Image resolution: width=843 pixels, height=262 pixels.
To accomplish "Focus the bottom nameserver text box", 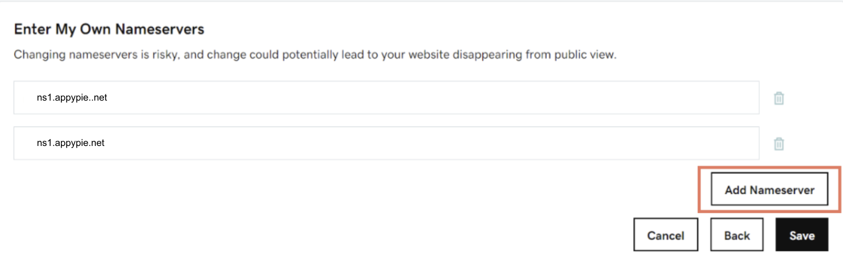I will (386, 143).
